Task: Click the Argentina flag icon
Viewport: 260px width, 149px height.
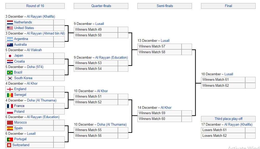Action: coord(10,39)
